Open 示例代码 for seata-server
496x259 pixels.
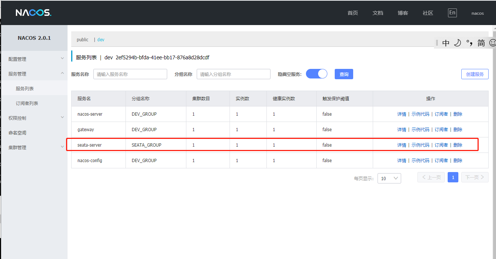coord(420,145)
